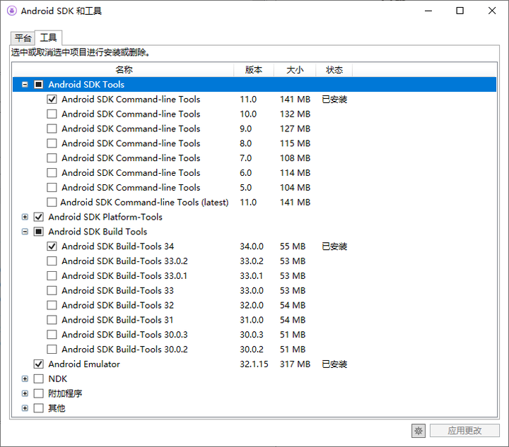Expand the Android SDK Platform-Tools node
Screen dimensions: 509x447
[25, 217]
